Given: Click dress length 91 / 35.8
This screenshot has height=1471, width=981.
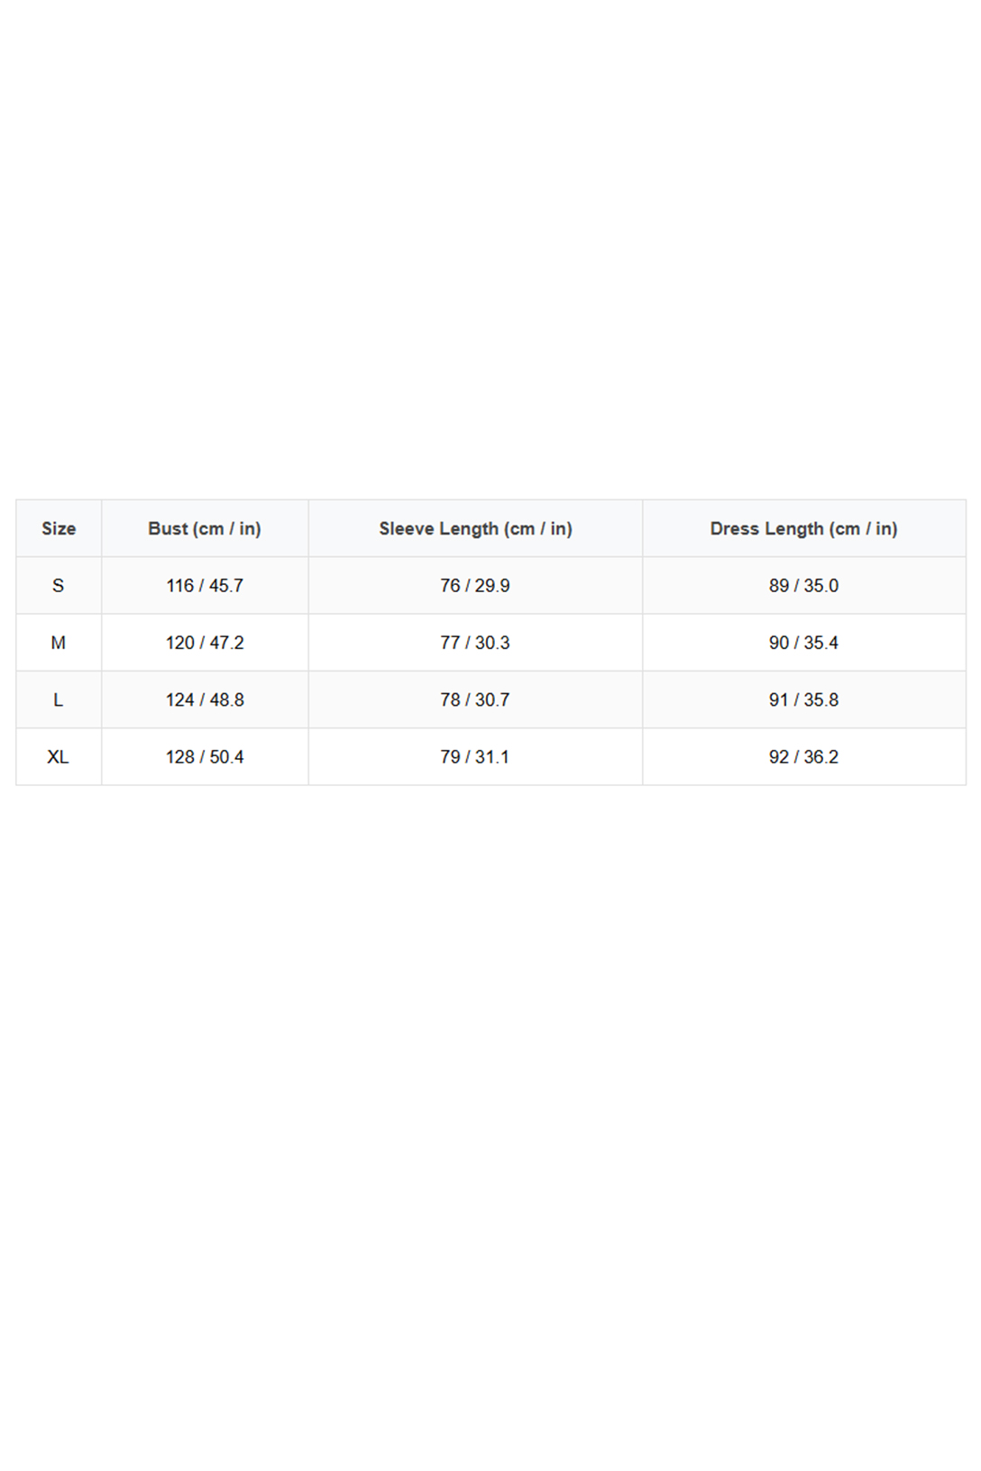Looking at the screenshot, I should [803, 700].
